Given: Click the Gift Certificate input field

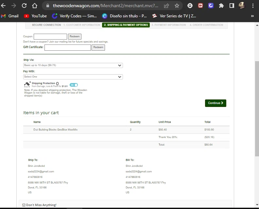Looking at the screenshot, I should 68,48.
